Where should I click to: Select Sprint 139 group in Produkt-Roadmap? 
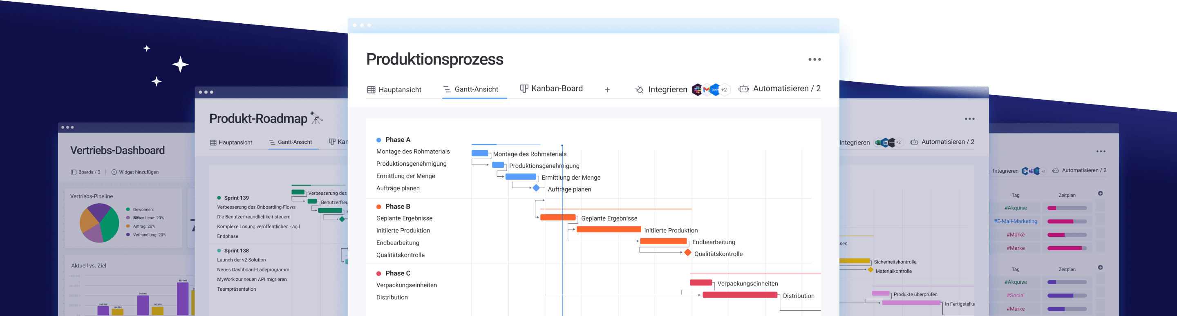coord(236,198)
